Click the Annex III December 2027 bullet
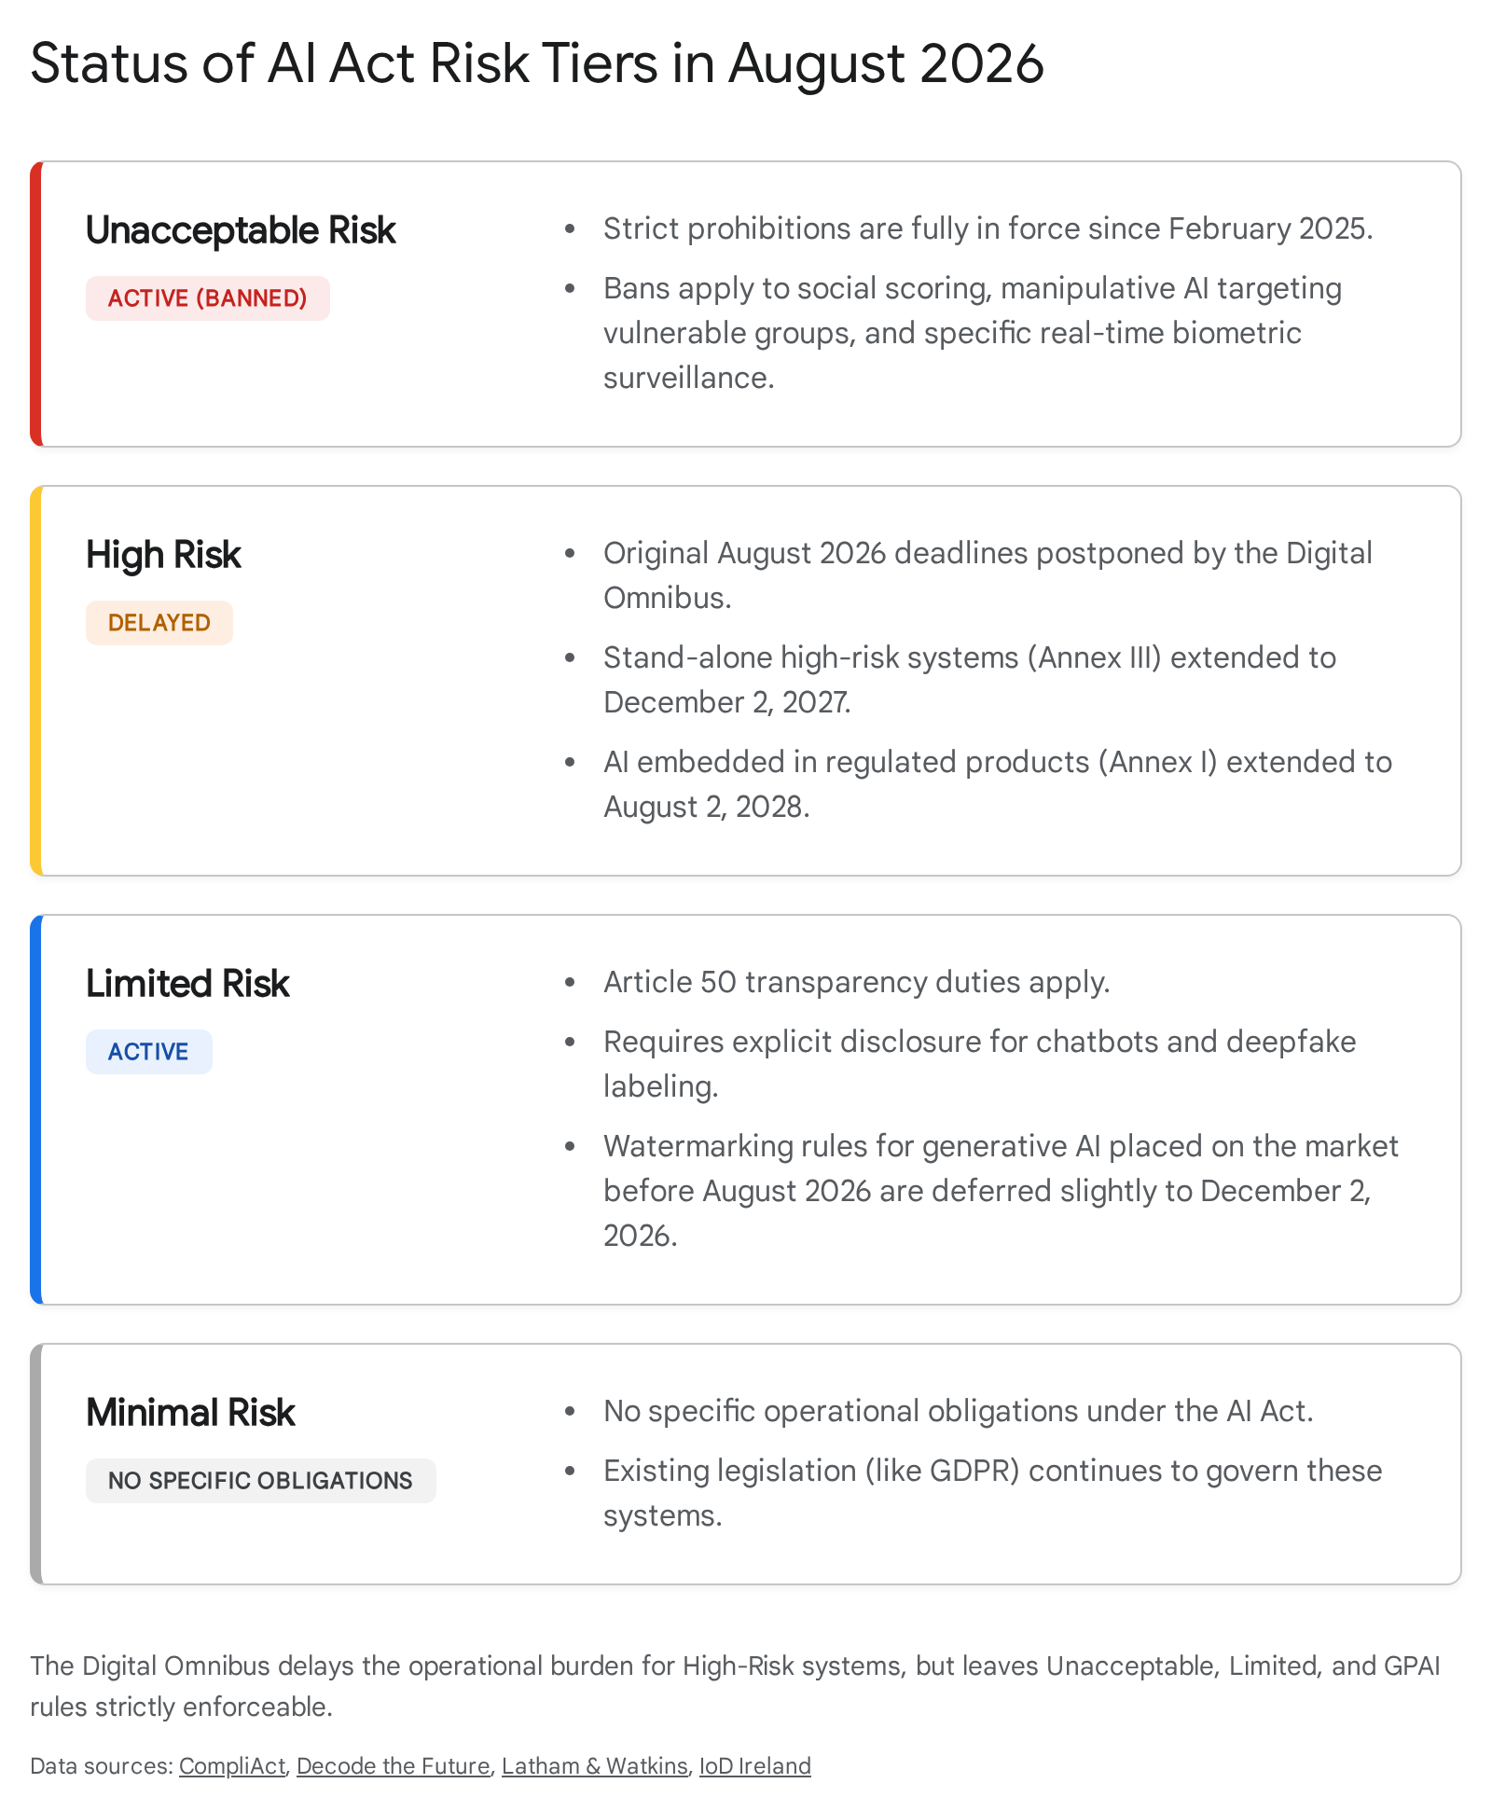1492x1811 pixels. click(x=970, y=680)
